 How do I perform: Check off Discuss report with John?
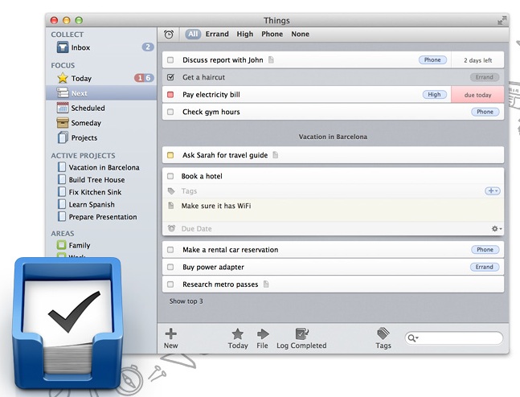point(170,60)
